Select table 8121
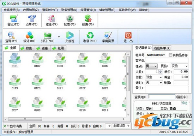Screen dimensions: 194x136 [x=60, y=82]
